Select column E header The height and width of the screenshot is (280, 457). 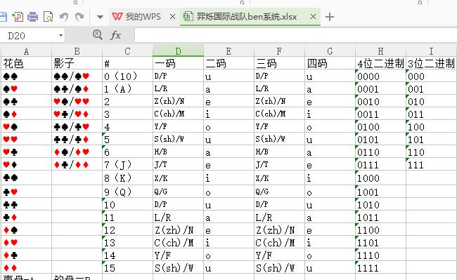point(228,51)
